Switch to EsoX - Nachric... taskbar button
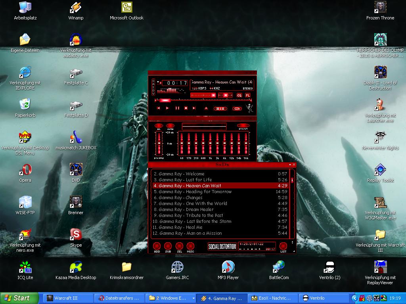This screenshot has width=406, height=304. point(273,298)
